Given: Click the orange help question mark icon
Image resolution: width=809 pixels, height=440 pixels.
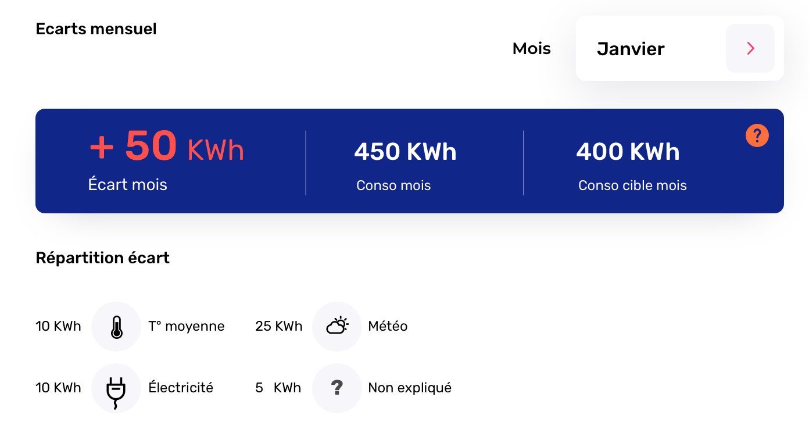Looking at the screenshot, I should coord(757,135).
